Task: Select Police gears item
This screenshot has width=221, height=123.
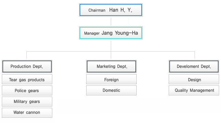Action: click(27, 90)
